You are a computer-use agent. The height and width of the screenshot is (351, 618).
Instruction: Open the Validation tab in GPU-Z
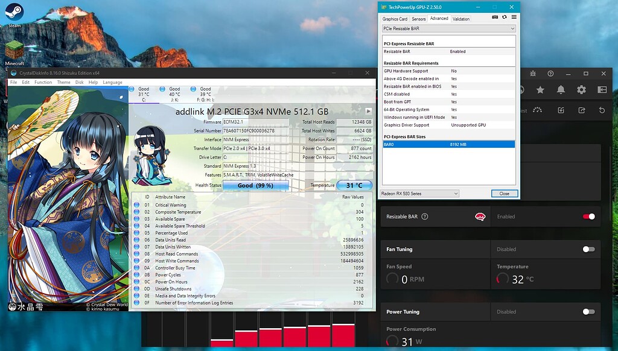click(x=460, y=19)
